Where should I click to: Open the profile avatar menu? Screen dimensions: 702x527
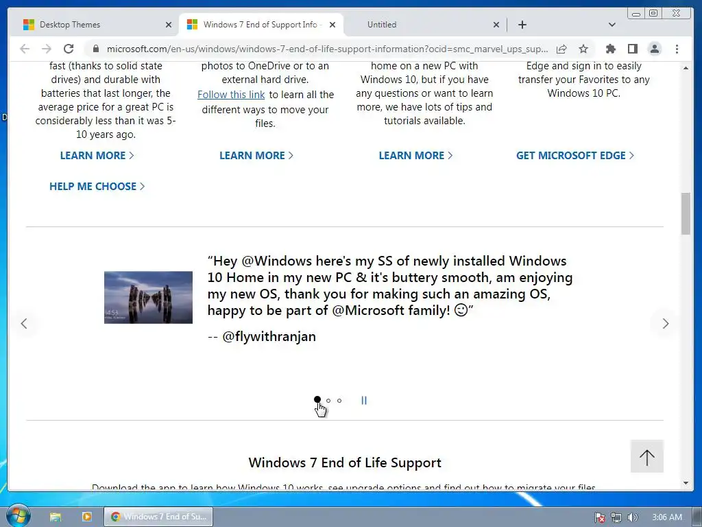(655, 49)
